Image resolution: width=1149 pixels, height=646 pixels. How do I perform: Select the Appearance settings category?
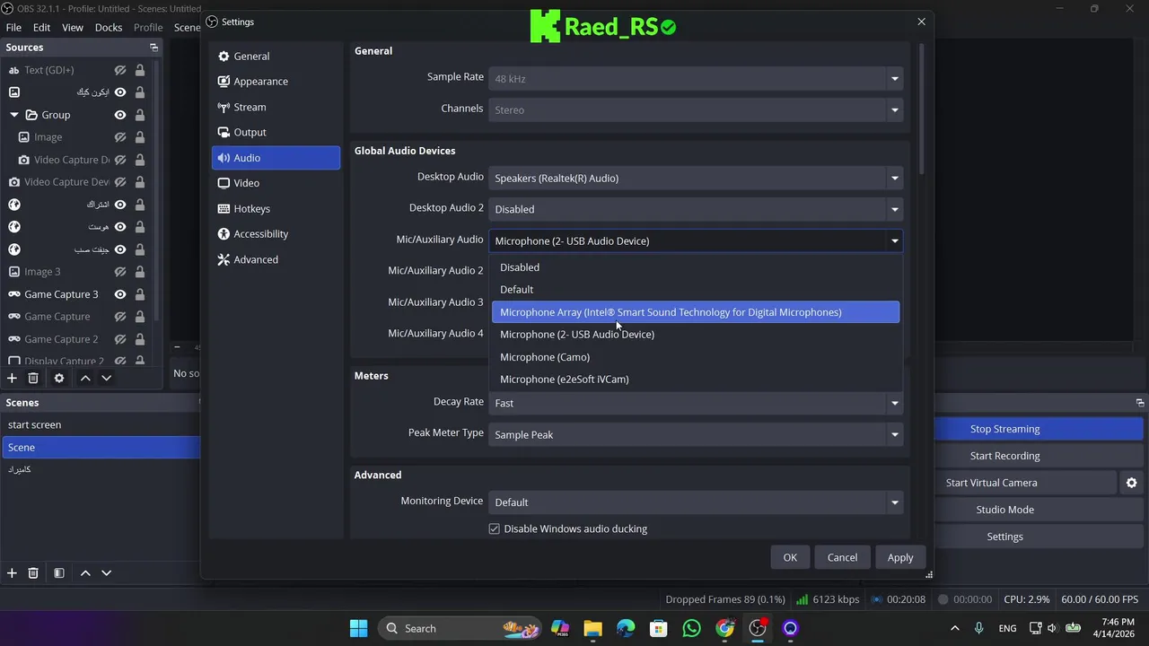(276, 82)
